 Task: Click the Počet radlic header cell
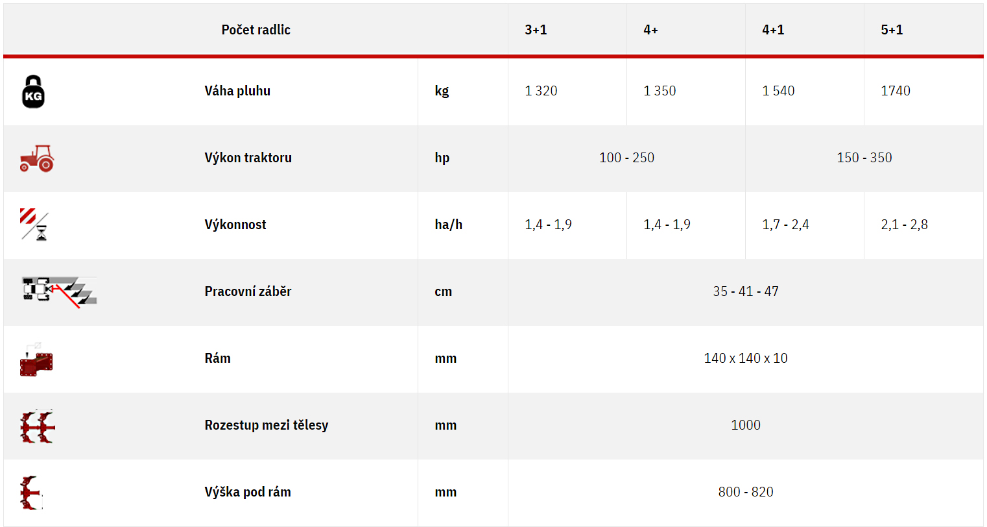[256, 30]
